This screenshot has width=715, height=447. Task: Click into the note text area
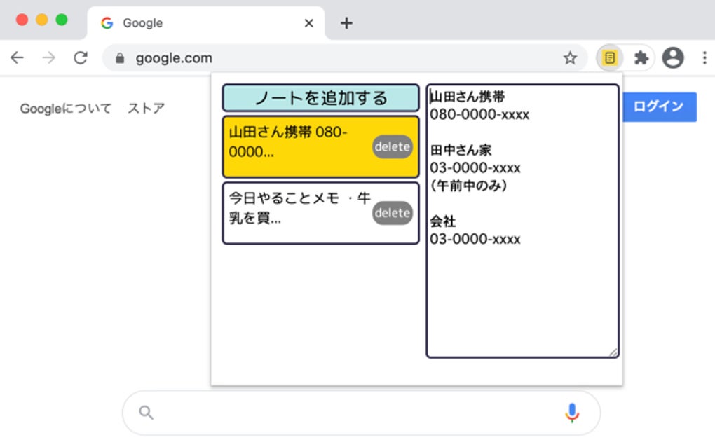coord(522,221)
